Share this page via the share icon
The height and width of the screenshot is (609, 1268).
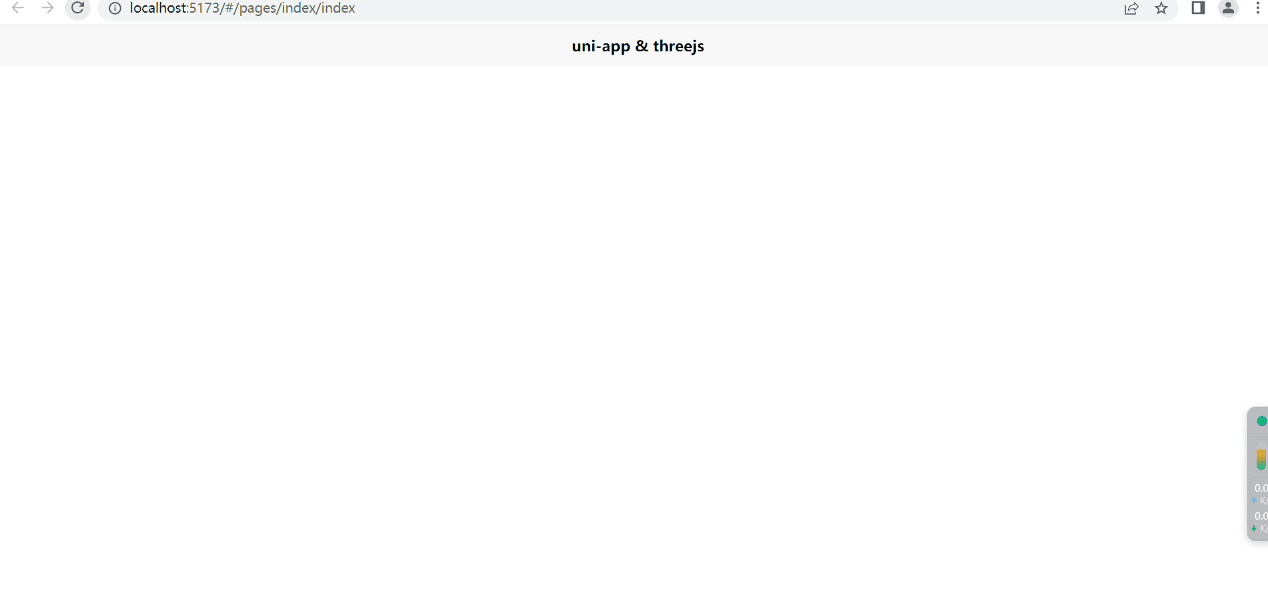click(1131, 8)
